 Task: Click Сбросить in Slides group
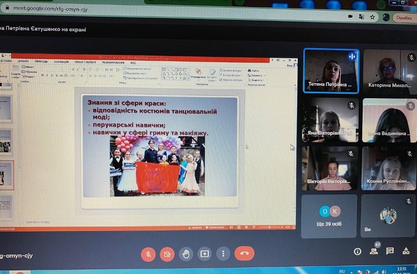point(29,72)
